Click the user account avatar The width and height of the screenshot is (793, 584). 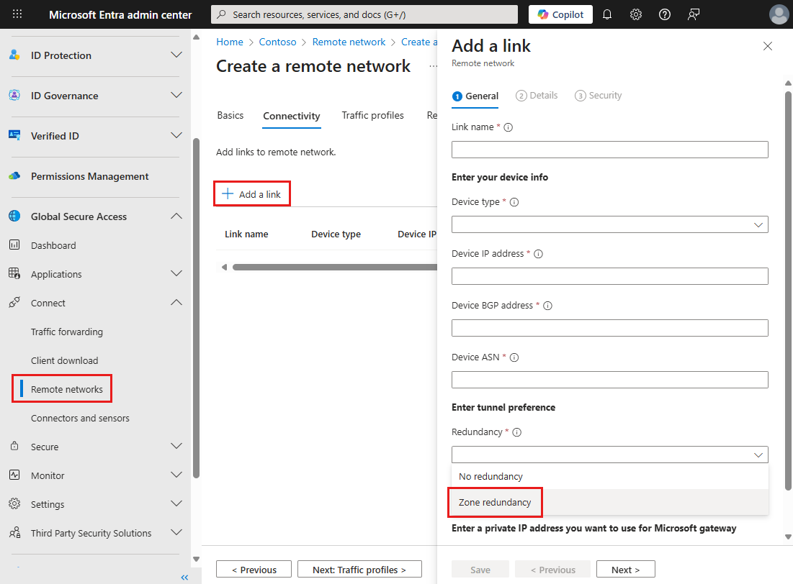pyautogui.click(x=779, y=14)
